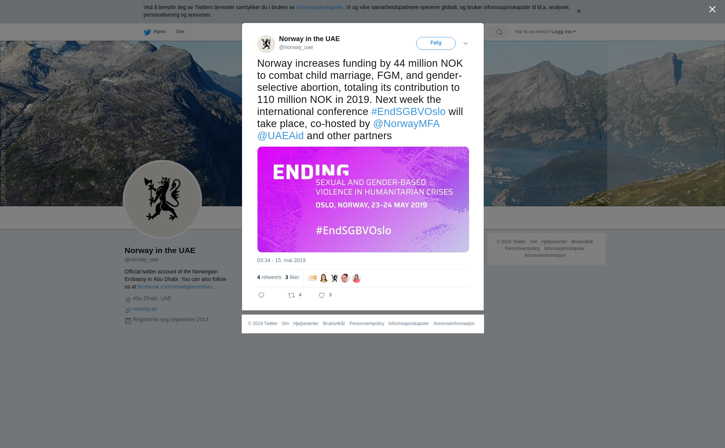Click the informasjonskapsler link in the banner
The width and height of the screenshot is (725, 448).
319,7
